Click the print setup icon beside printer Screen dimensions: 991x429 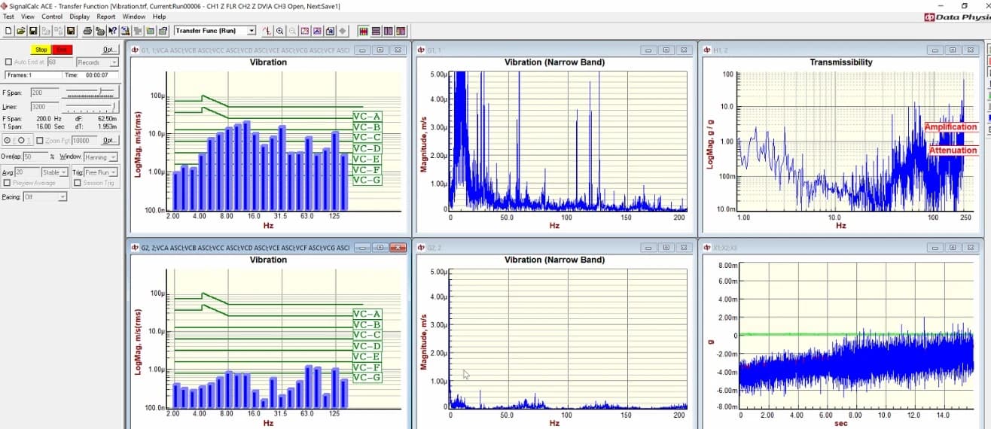point(99,31)
